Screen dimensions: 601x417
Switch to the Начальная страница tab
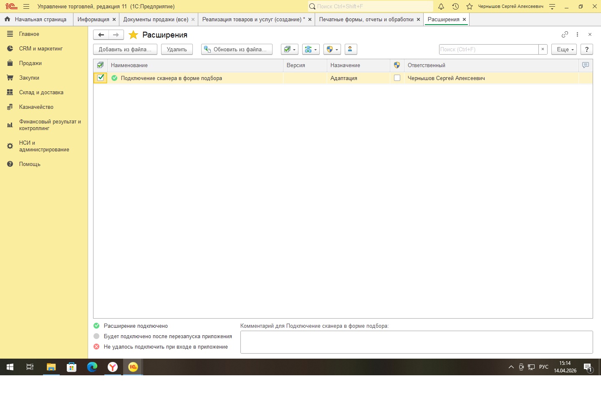click(36, 20)
